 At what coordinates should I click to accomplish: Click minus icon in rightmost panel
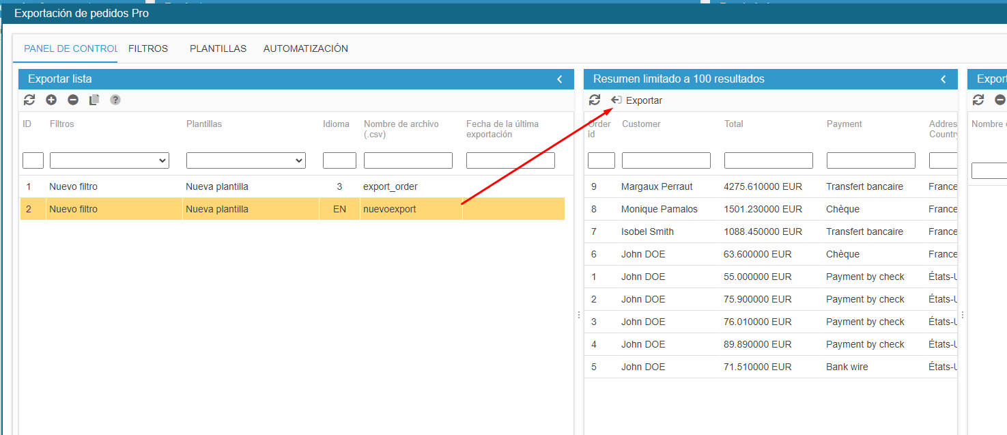1000,100
